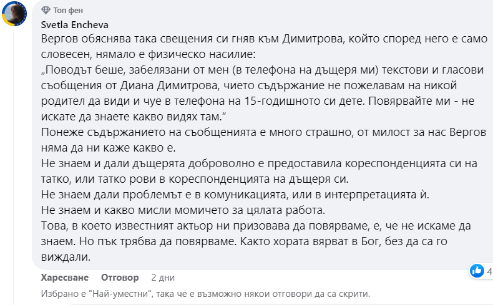Click the Top fan diamond badge icon
493x305 pixels.
point(46,11)
